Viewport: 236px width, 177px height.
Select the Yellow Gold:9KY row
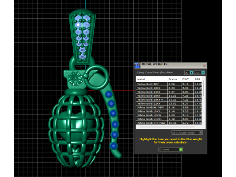[x=169, y=84]
